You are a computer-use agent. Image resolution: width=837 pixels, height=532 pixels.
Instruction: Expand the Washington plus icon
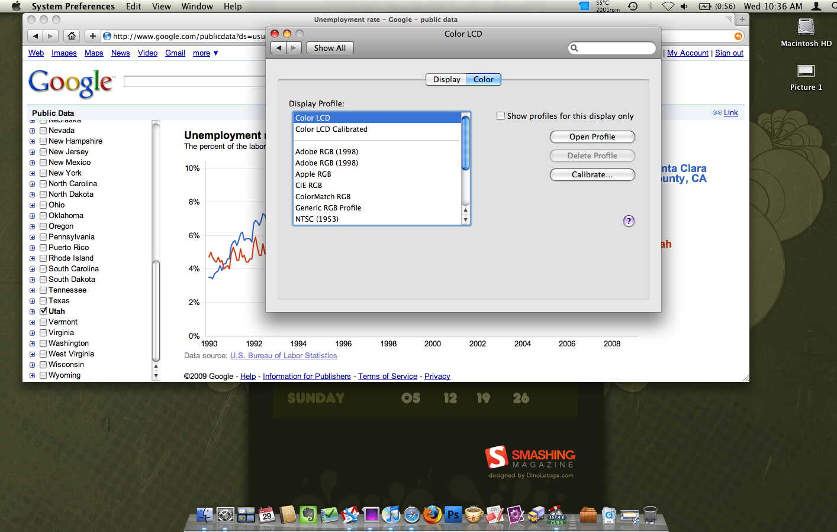point(32,343)
